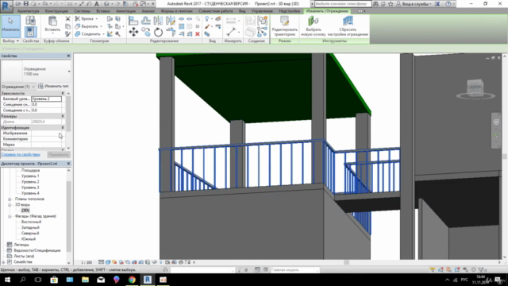Collapse the Размеры properties group
The width and height of the screenshot is (508, 286).
point(63,116)
